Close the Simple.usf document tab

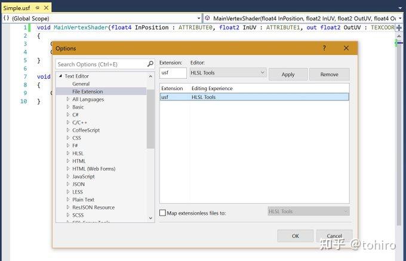pos(46,8)
